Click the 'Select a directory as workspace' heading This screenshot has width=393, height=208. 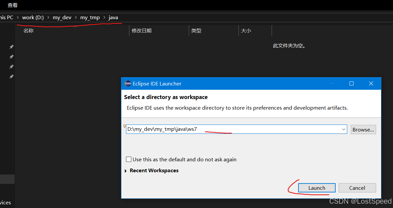(x=166, y=97)
